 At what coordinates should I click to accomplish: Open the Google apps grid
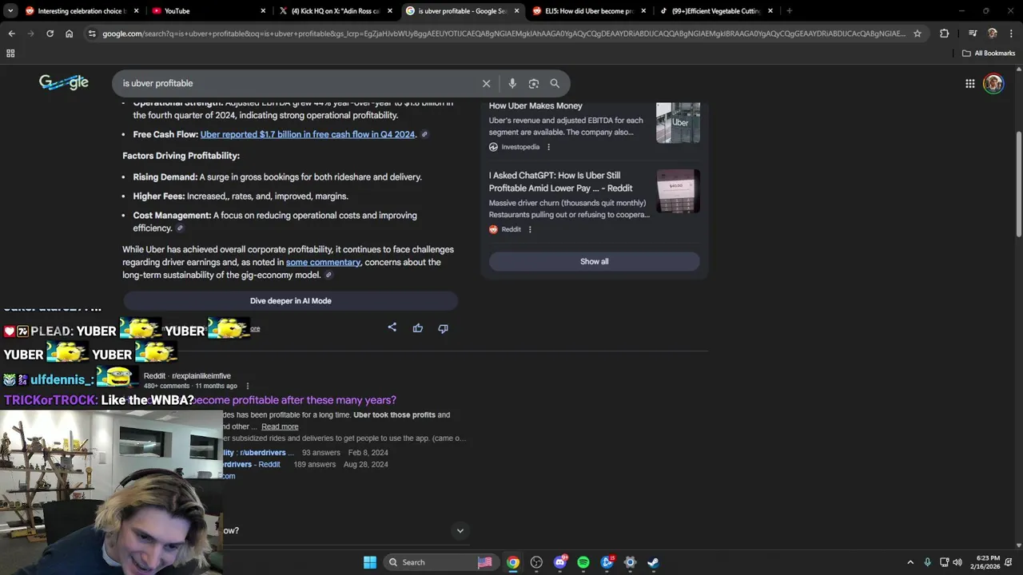(x=969, y=83)
